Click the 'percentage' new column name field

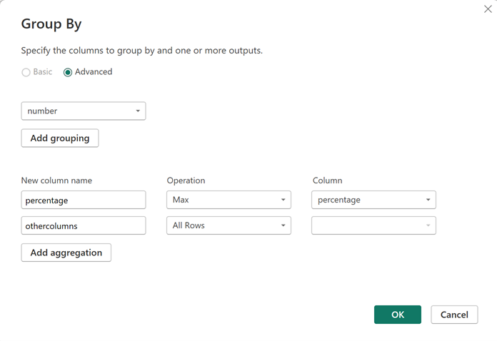pyautogui.click(x=84, y=200)
